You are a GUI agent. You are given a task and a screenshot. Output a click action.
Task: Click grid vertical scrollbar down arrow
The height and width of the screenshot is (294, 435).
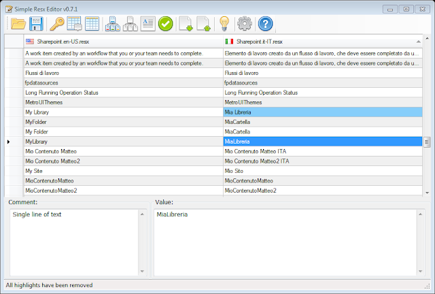(x=428, y=193)
